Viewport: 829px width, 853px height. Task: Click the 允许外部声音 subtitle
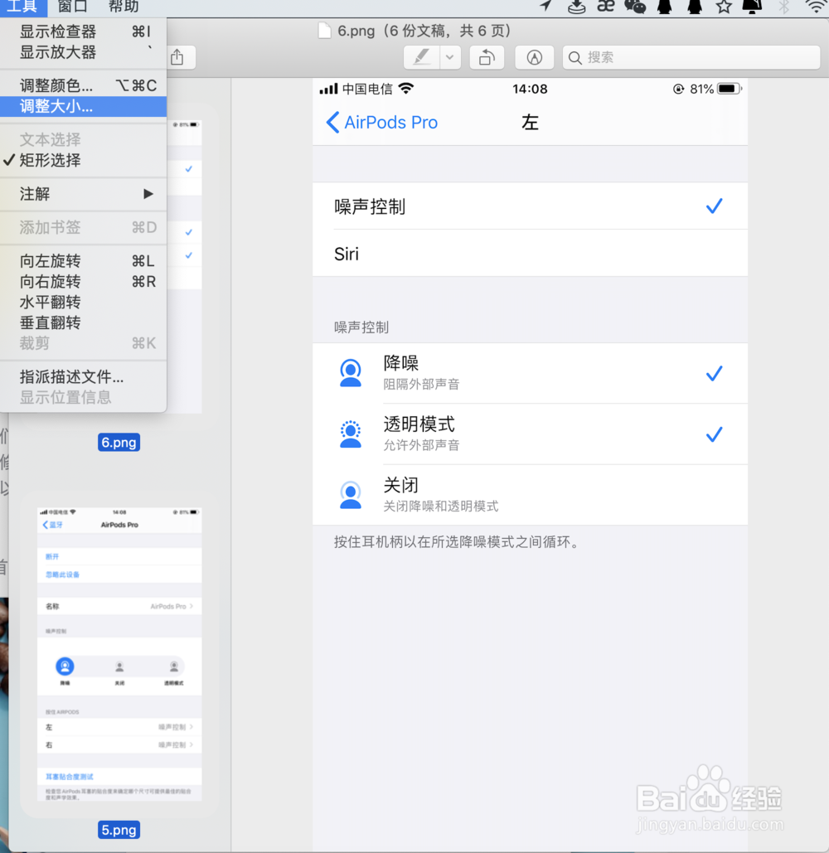click(421, 445)
